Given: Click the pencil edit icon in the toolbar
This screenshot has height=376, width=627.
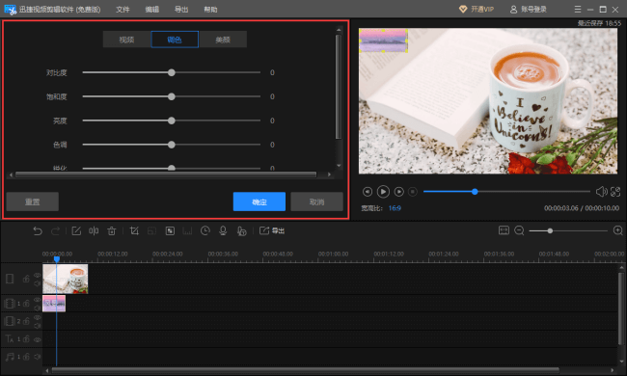Looking at the screenshot, I should [x=76, y=231].
